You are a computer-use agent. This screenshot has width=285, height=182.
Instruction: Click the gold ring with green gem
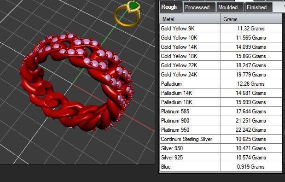(x=127, y=14)
